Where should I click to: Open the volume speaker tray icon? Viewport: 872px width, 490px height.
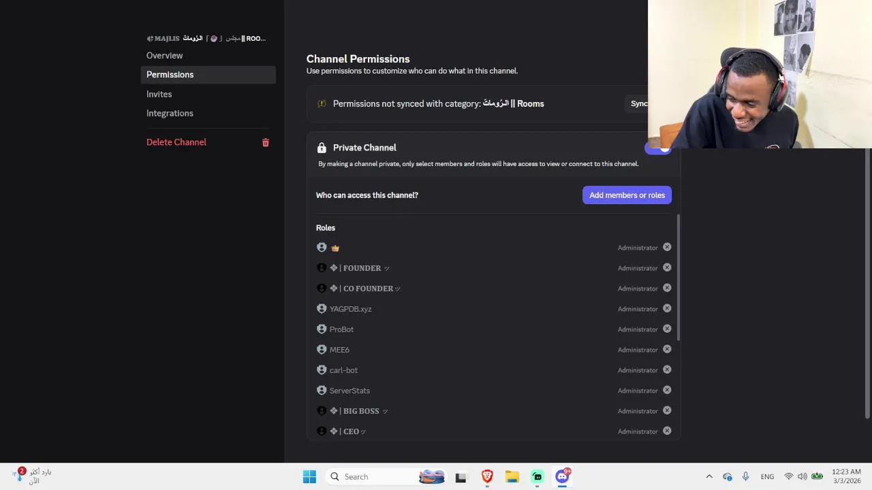click(x=802, y=476)
